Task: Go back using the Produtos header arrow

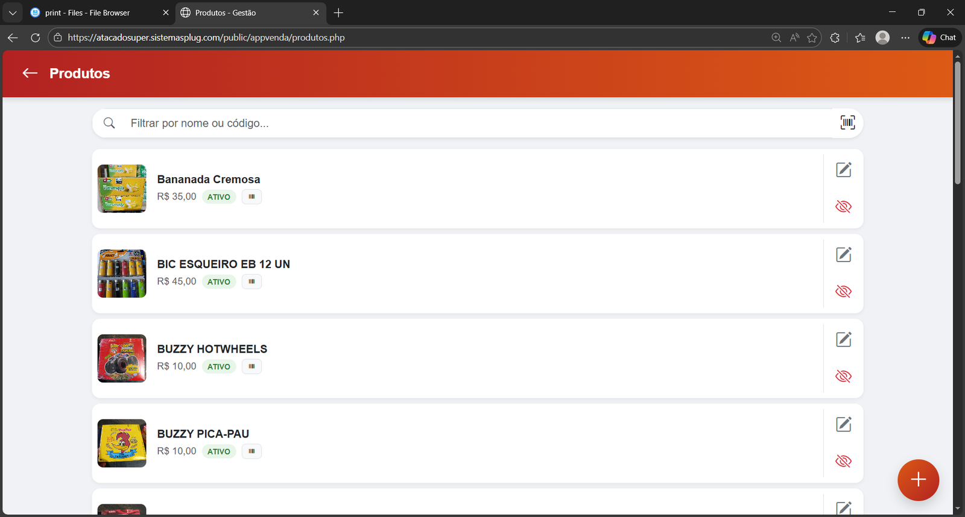Action: [30, 74]
